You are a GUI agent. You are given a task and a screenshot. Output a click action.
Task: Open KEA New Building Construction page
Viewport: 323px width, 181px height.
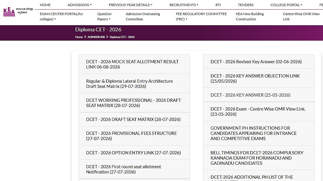pos(250,17)
